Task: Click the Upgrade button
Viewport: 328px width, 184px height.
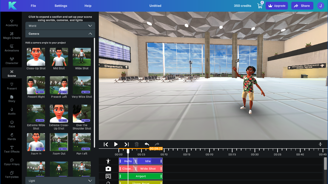Action: (x=277, y=6)
